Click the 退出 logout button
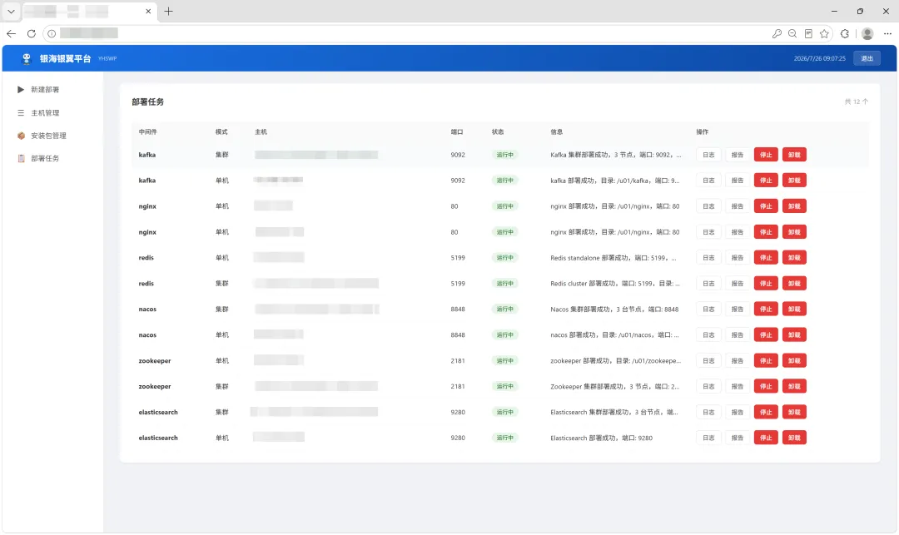The width and height of the screenshot is (899, 535). pyautogui.click(x=867, y=58)
